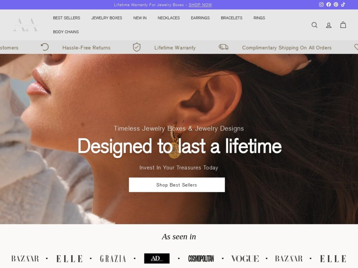Click the Lifetime Warranty shield icon

pos(137,47)
